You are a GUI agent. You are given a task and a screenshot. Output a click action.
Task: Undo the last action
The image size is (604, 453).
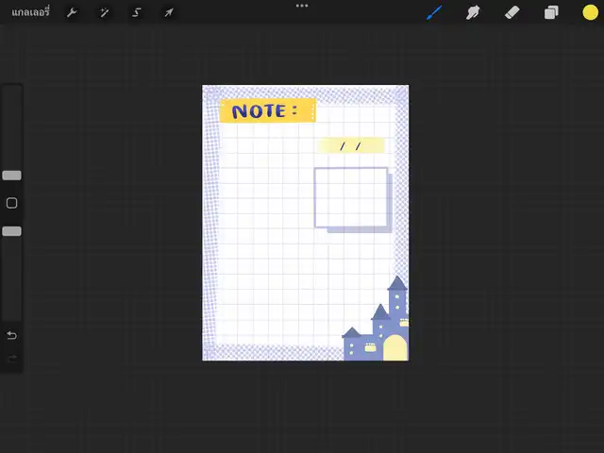pos(11,335)
